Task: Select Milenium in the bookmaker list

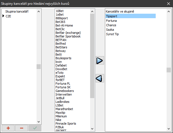Action: pos(61,116)
